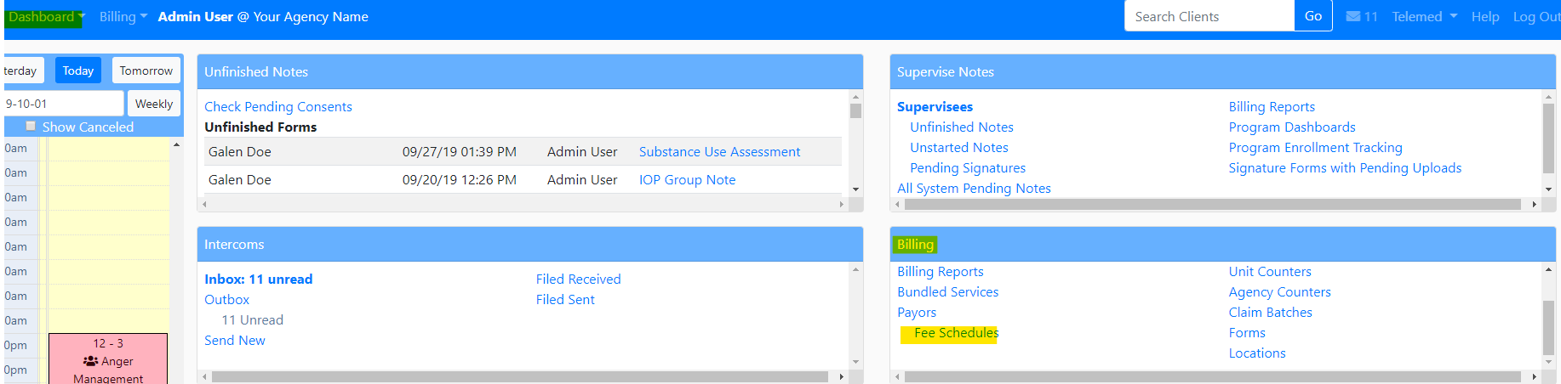1561x384 pixels.
Task: Click the Unfinished Notes panel scroll-up arrow
Action: click(x=855, y=96)
